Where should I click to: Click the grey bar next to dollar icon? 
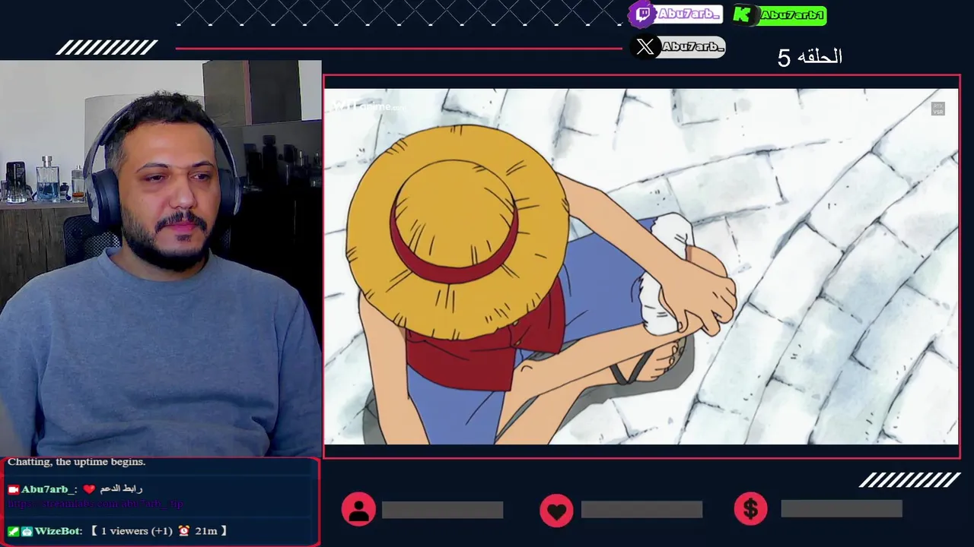pyautogui.click(x=842, y=509)
